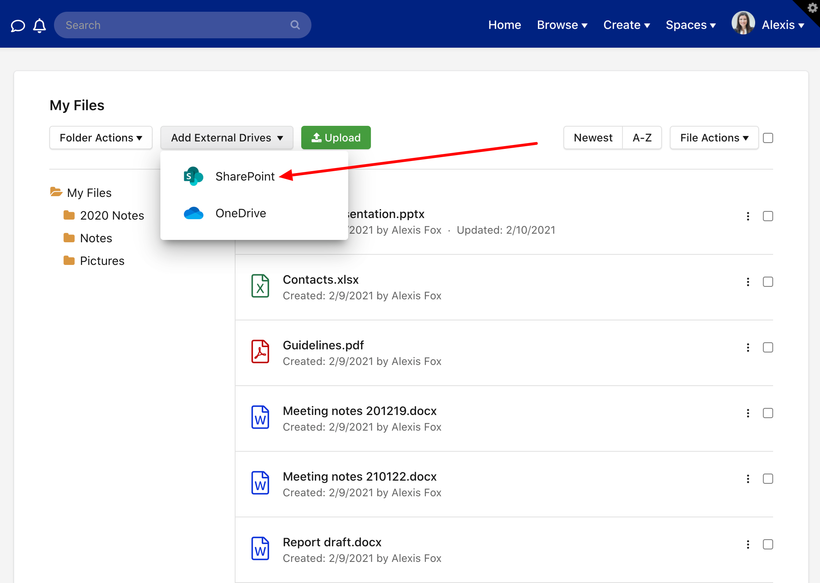Expand the Browse menu
This screenshot has width=820, height=583.
click(562, 25)
